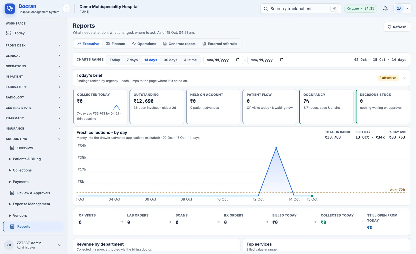Click the magnifier icon in search box
This screenshot has width=416, height=254.
(266, 9)
